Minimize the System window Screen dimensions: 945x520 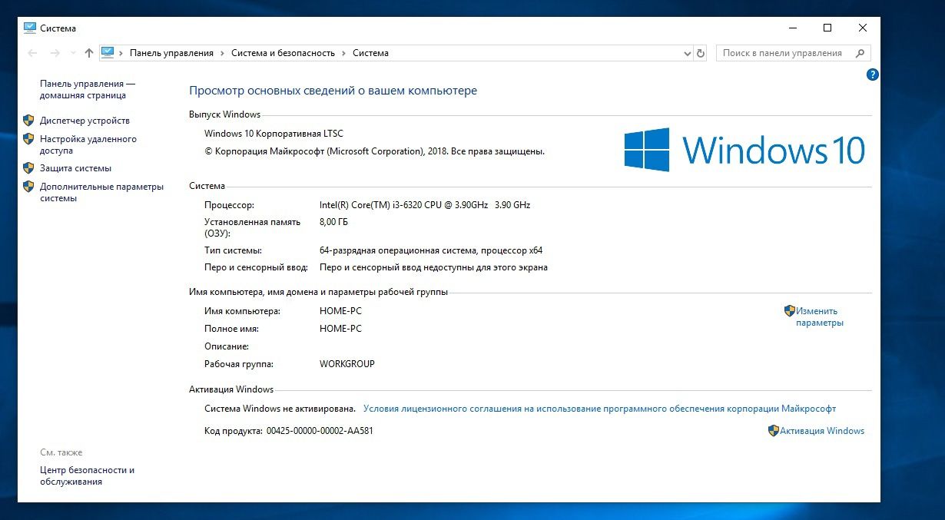(792, 28)
